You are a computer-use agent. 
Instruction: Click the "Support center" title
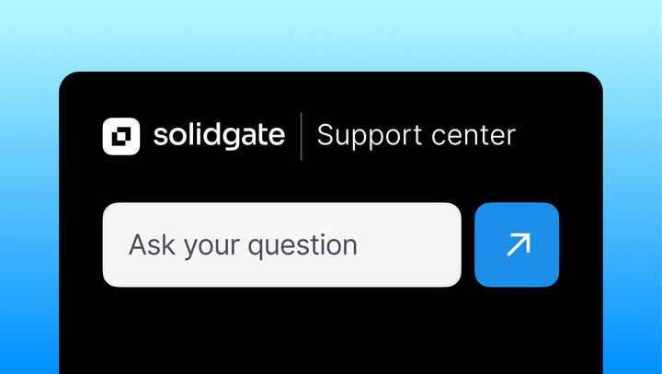pyautogui.click(x=416, y=136)
